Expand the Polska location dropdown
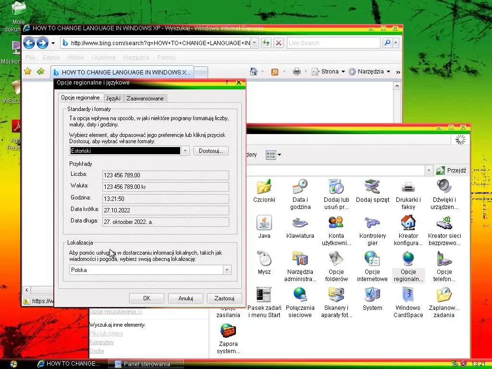Screen dimensions: 492x369 pyautogui.click(x=227, y=270)
